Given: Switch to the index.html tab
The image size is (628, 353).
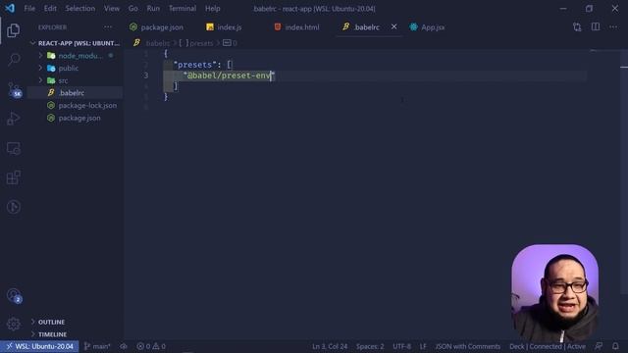Looking at the screenshot, I should tap(296, 27).
